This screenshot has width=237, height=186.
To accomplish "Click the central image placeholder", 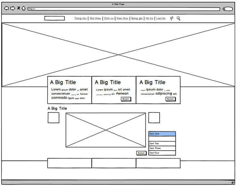I will click(x=106, y=130).
